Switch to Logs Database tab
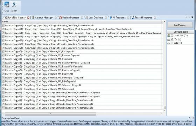This screenshot has width=196, height=126. point(94,17)
